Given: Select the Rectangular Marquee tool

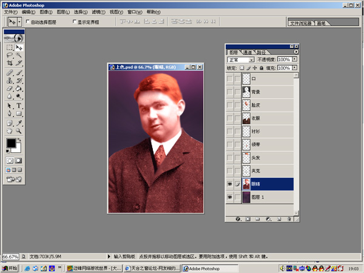Looking at the screenshot, I should coord(9,47).
